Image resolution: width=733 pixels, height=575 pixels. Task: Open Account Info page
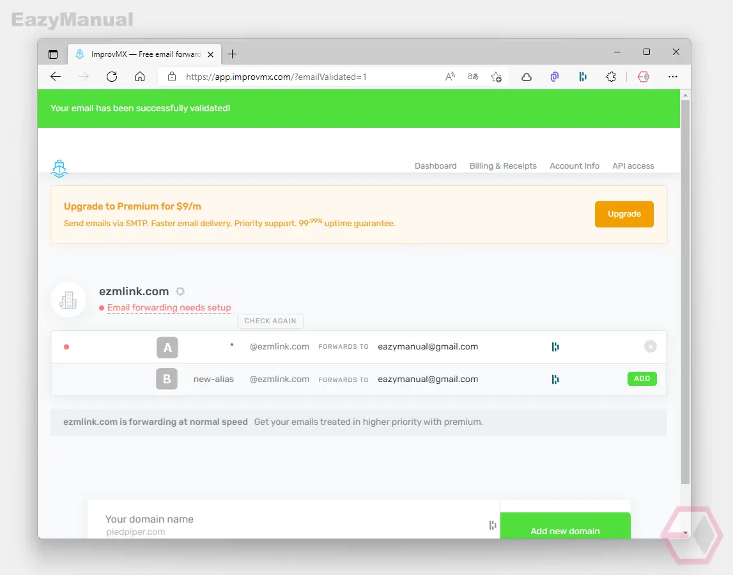tap(574, 166)
